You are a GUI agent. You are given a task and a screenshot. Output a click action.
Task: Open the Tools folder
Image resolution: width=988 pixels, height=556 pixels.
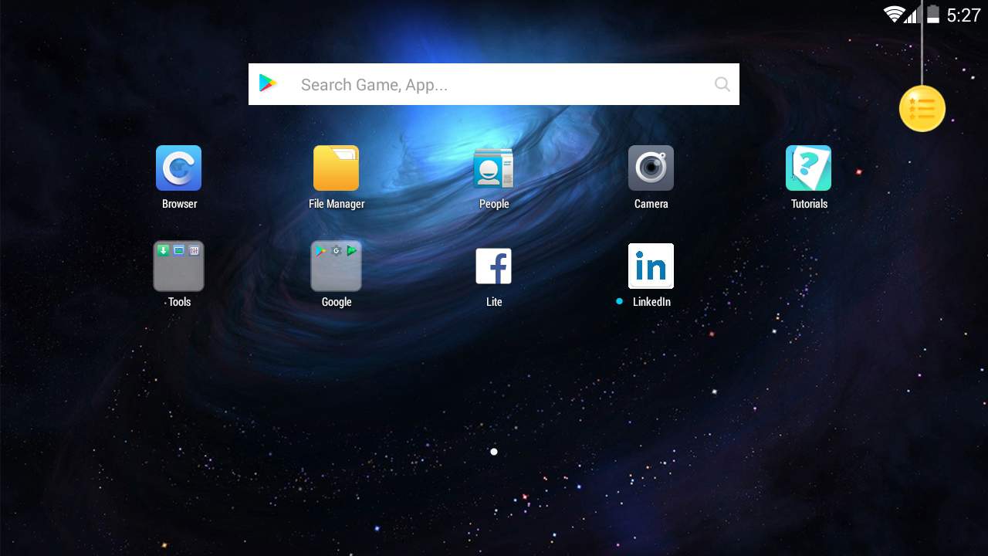pyautogui.click(x=179, y=266)
